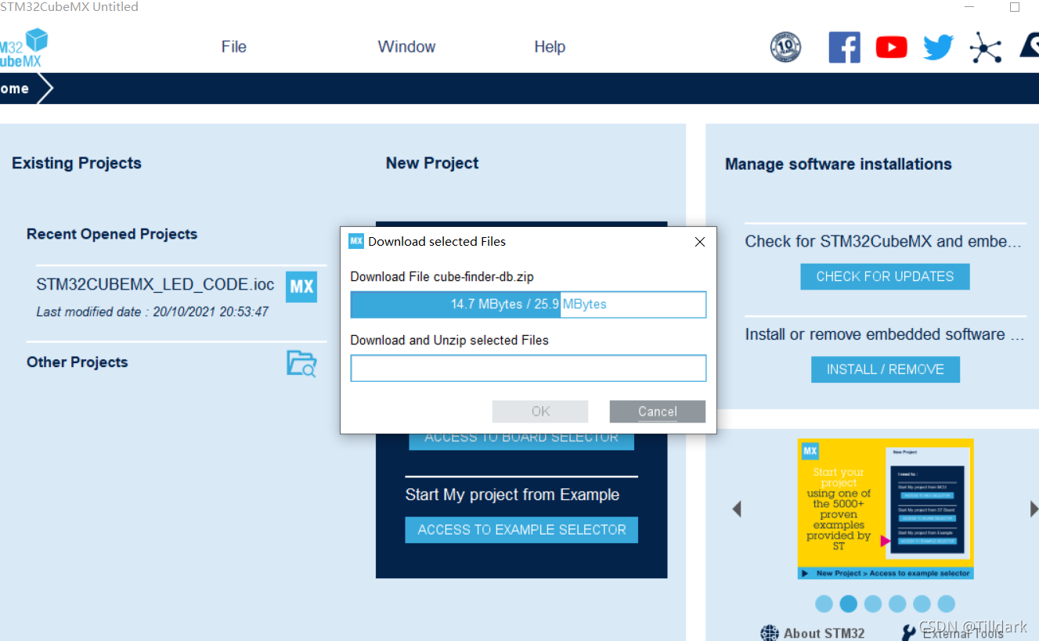This screenshot has width=1039, height=641.
Task: Click the wrench icon for External Tools
Action: (909, 632)
